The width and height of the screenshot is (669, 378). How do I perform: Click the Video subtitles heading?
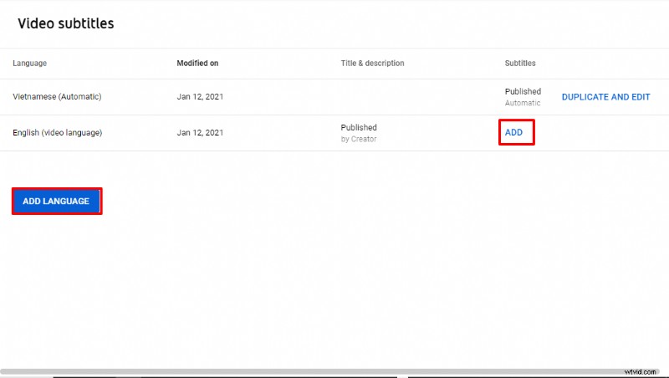[x=66, y=23]
